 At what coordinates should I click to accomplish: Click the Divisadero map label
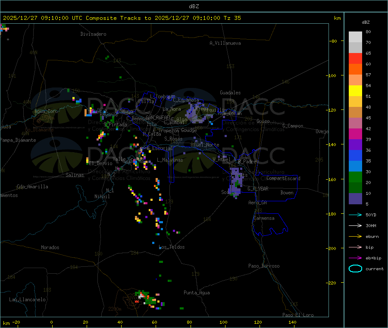pos(93,34)
